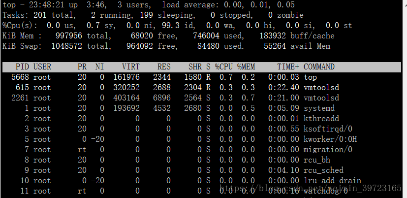This screenshot has width=407, height=198.
Task: Click the 'ksoftirqd/0' command name
Action: pyautogui.click(x=328, y=129)
